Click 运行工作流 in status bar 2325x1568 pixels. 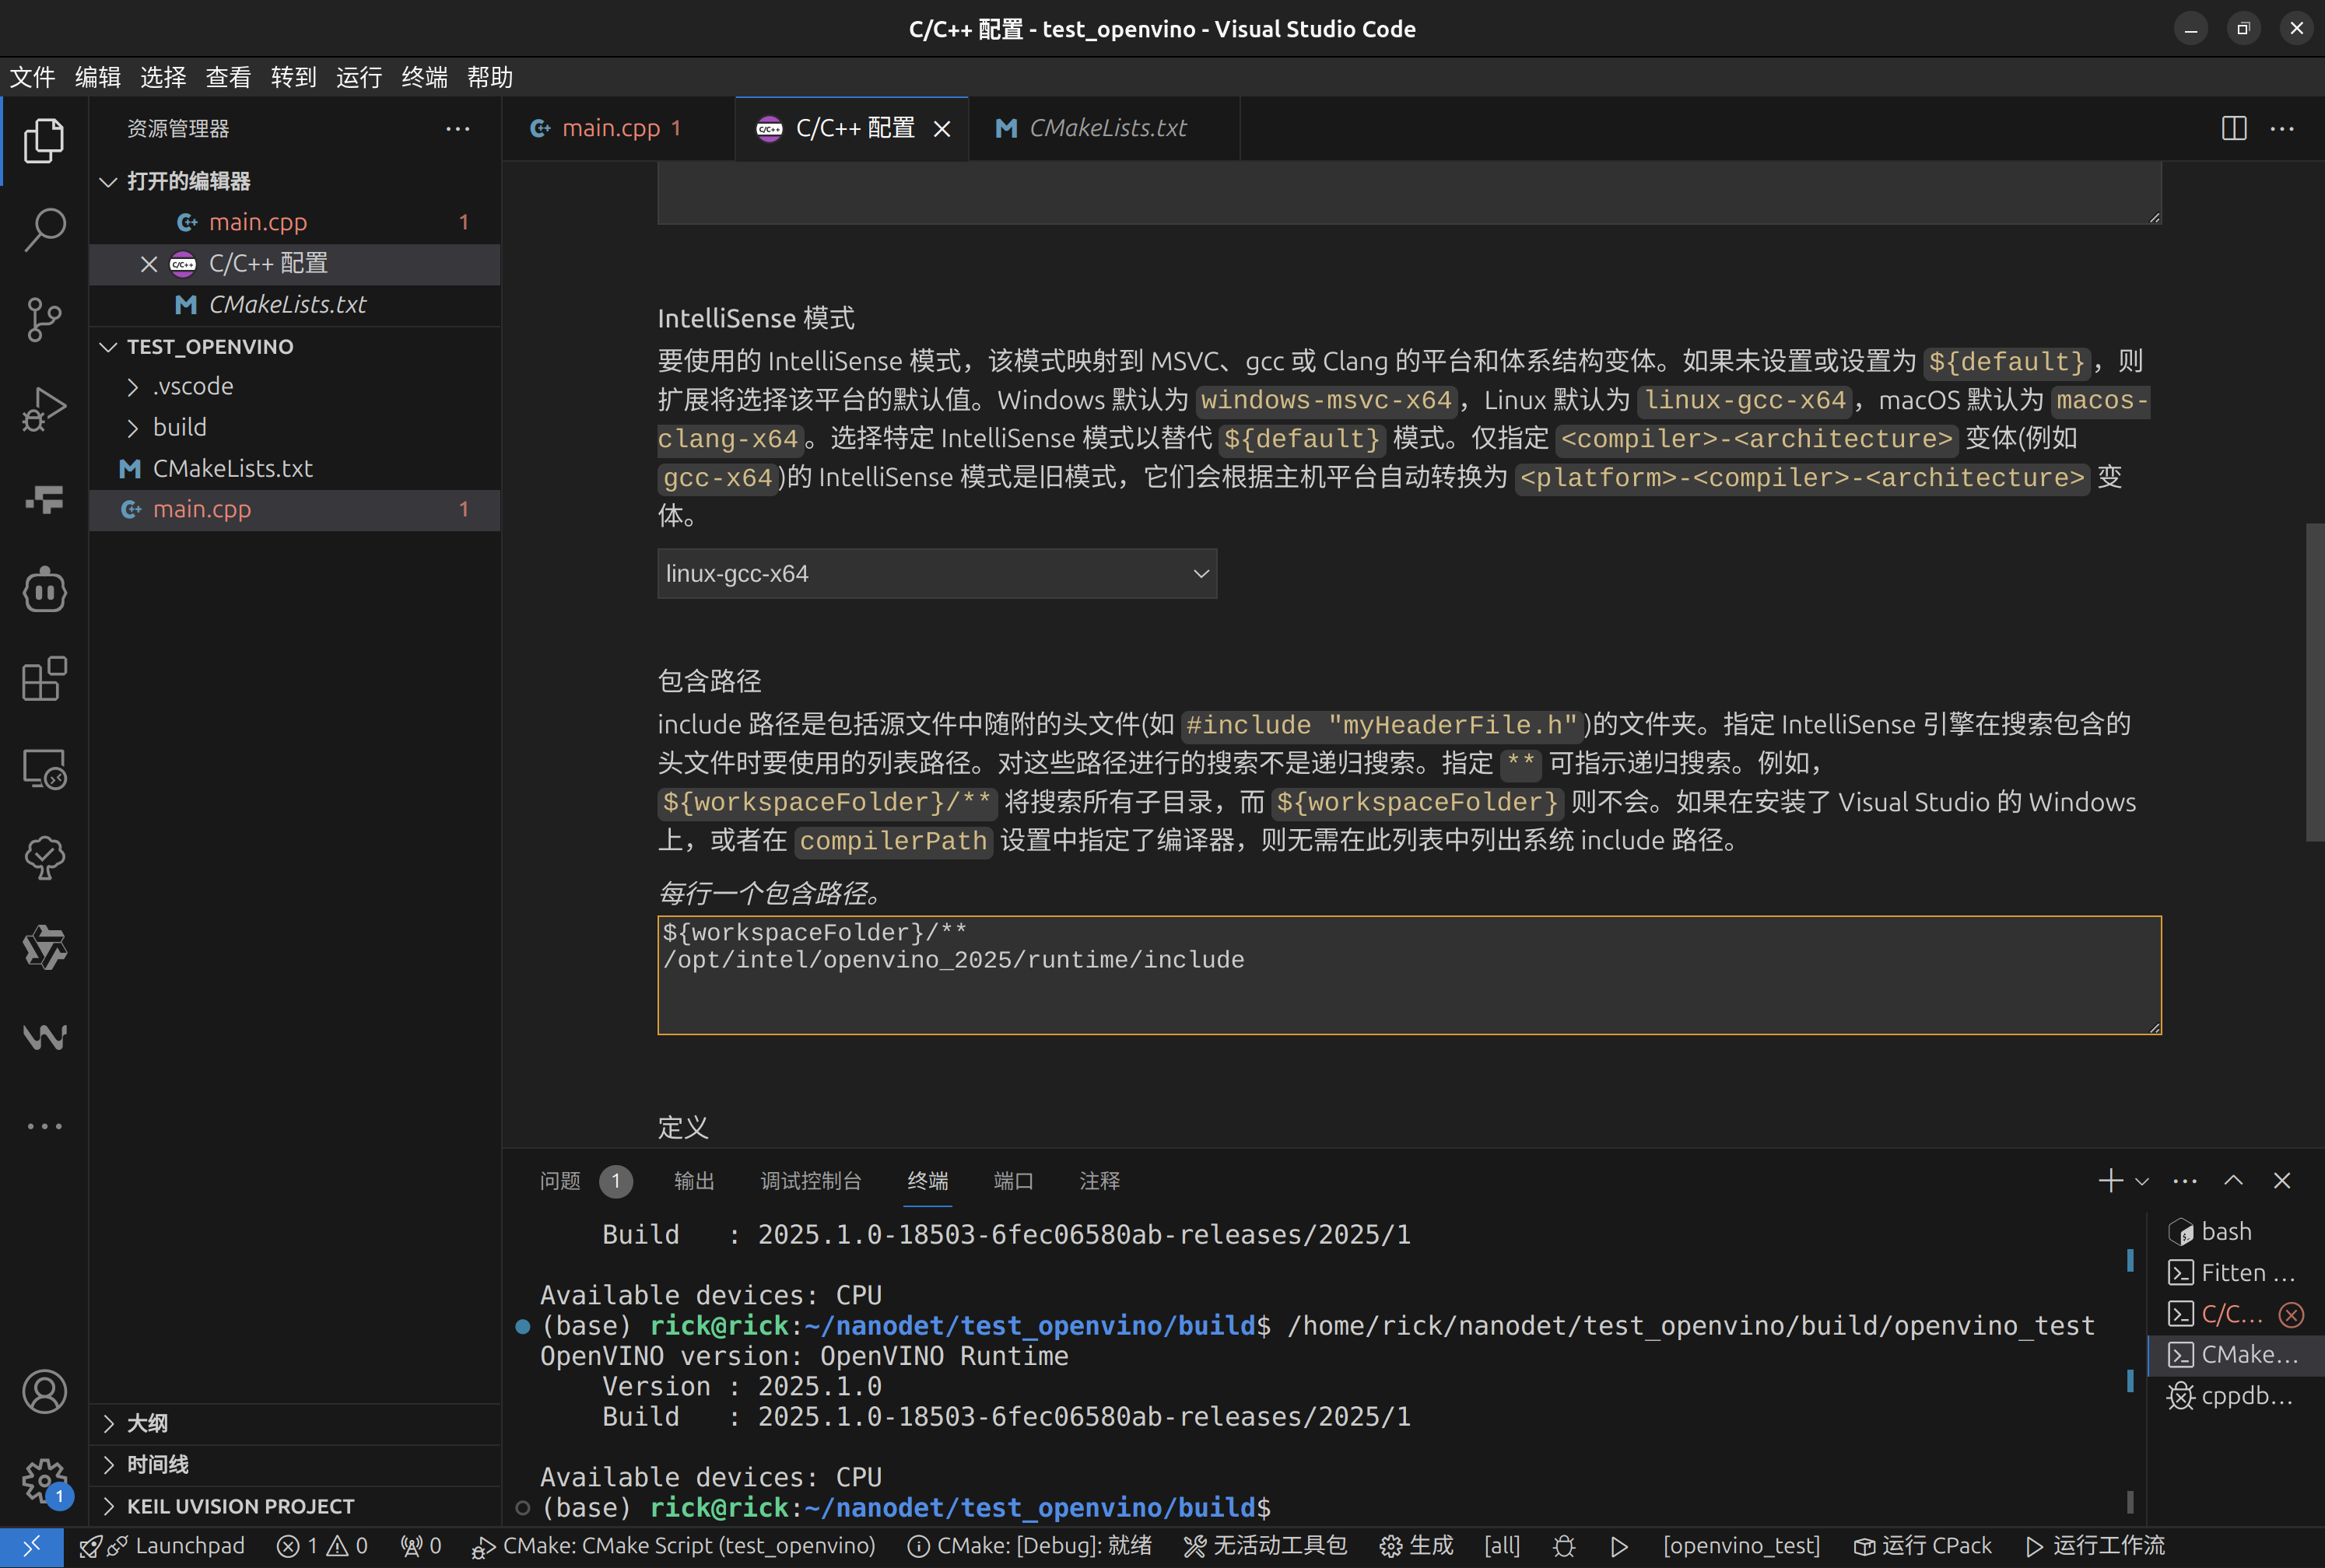point(2095,1546)
